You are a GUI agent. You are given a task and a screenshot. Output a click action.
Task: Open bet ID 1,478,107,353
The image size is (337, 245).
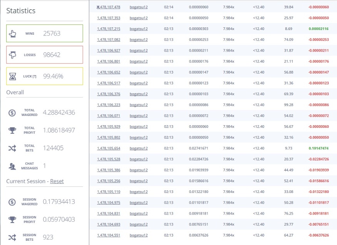(109, 18)
